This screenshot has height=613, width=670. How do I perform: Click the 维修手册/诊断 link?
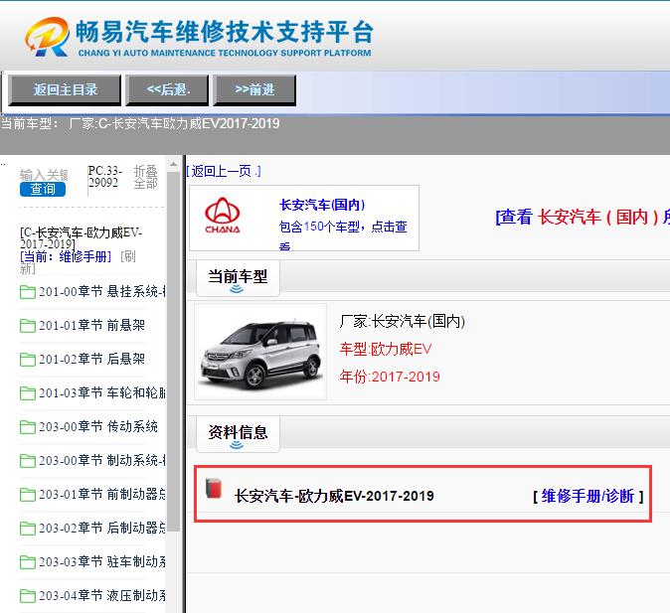[587, 497]
